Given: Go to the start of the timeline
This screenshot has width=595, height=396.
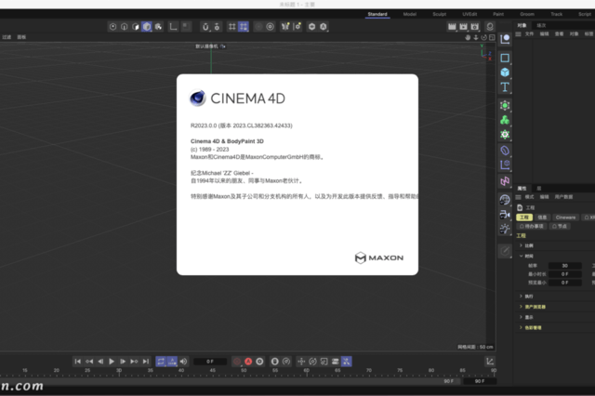Looking at the screenshot, I should point(77,362).
